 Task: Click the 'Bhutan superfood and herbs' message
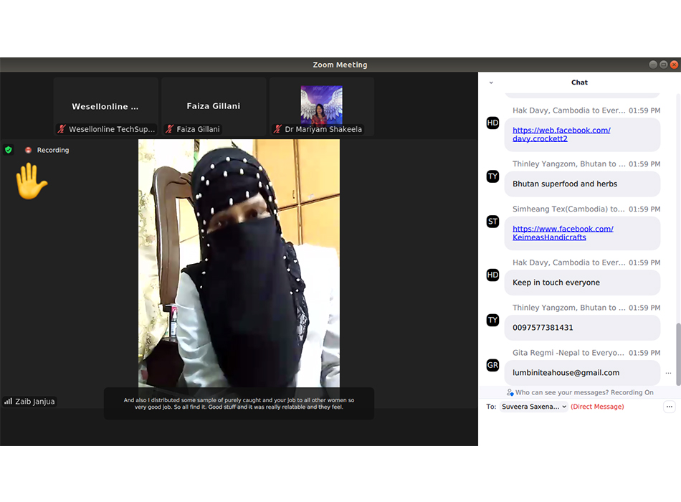582,184
